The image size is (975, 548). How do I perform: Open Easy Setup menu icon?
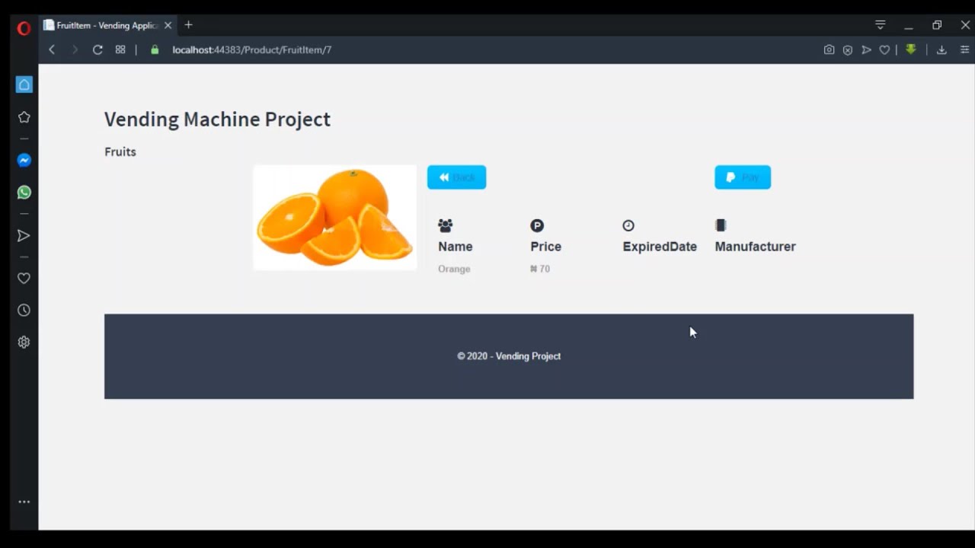point(964,49)
